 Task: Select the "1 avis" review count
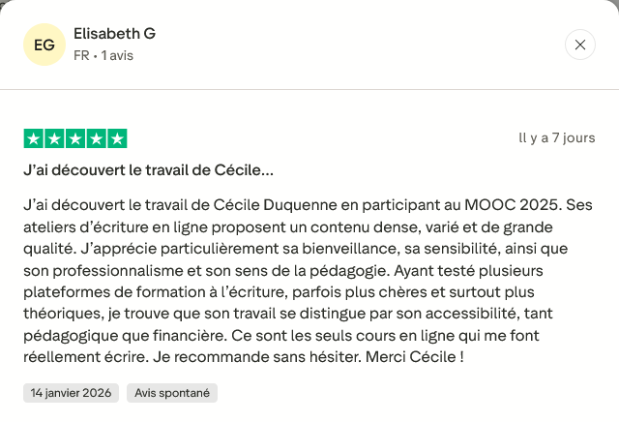tap(116, 56)
